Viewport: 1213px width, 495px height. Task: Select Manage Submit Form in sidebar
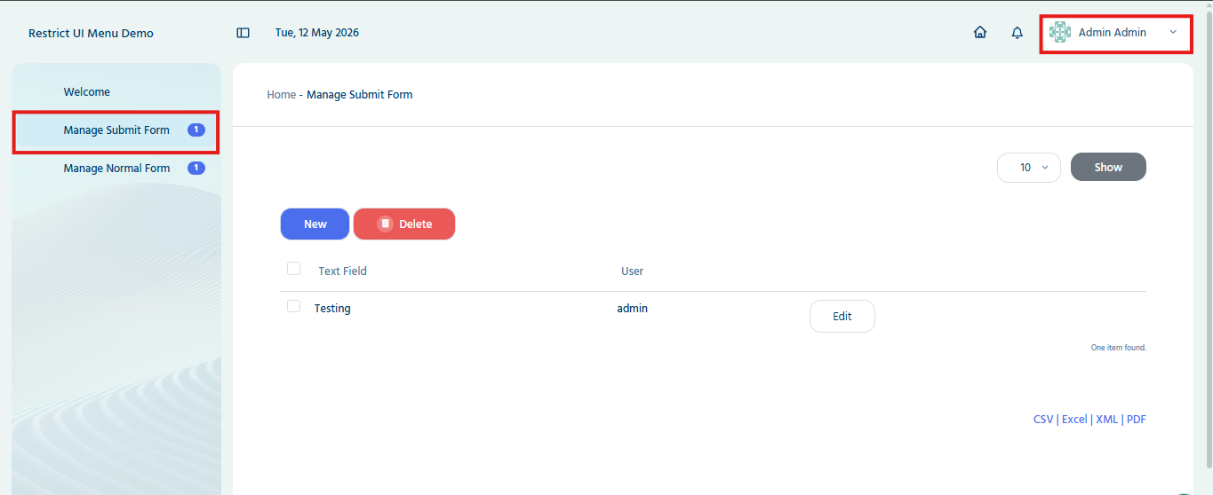click(116, 130)
